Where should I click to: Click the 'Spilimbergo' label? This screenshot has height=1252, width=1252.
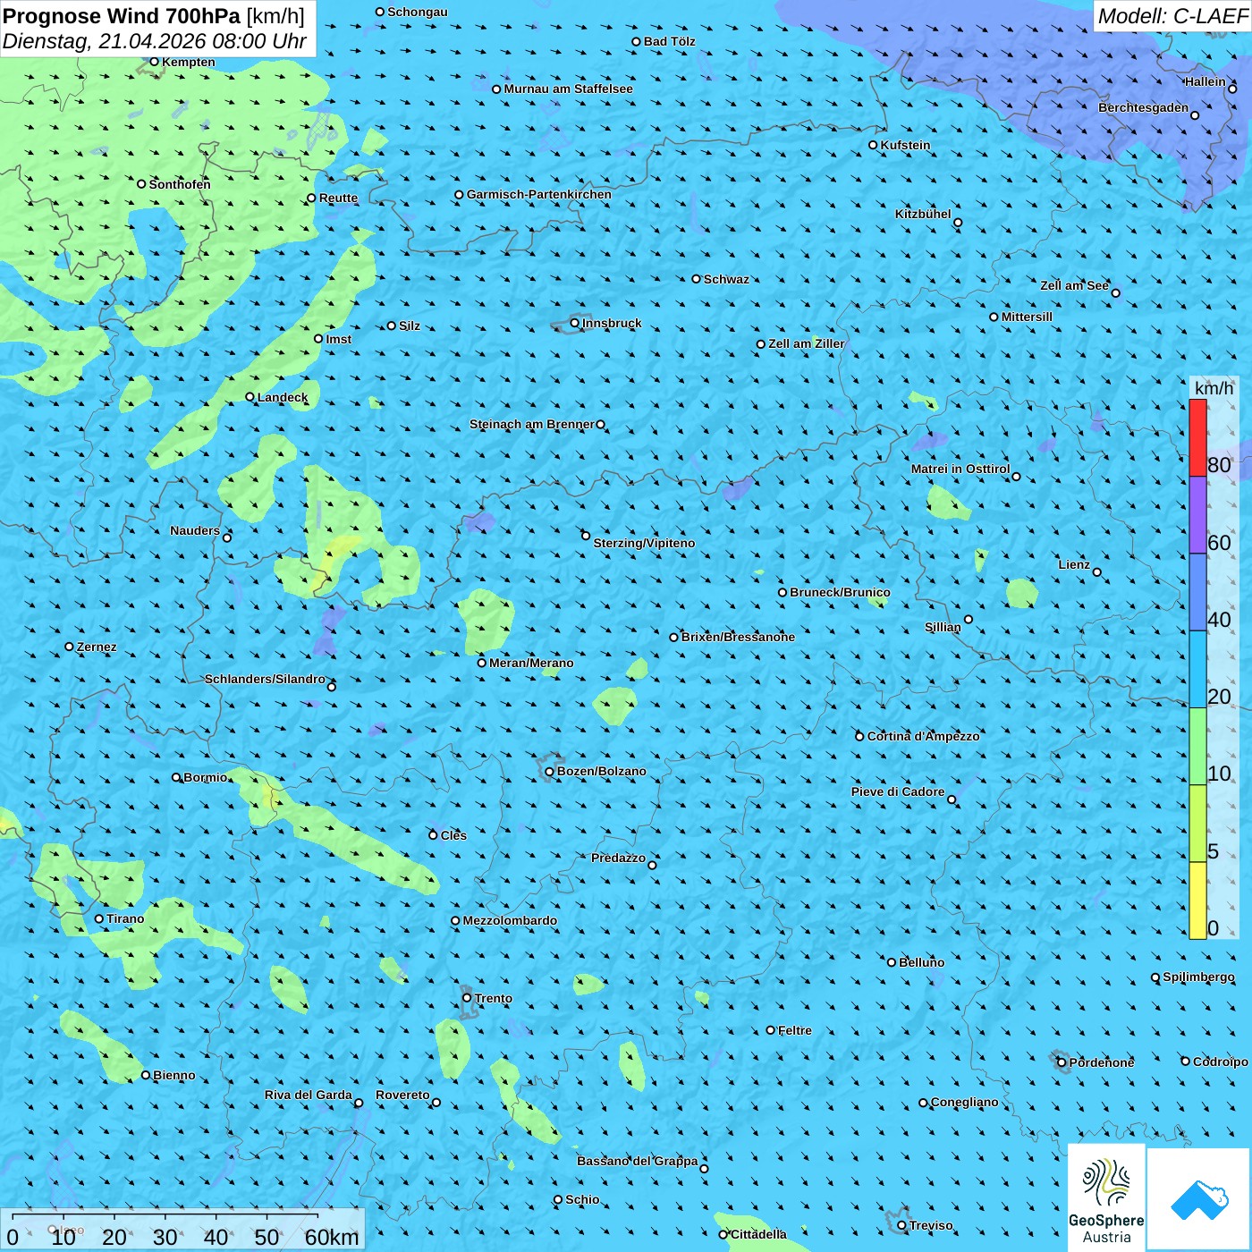click(x=1198, y=977)
